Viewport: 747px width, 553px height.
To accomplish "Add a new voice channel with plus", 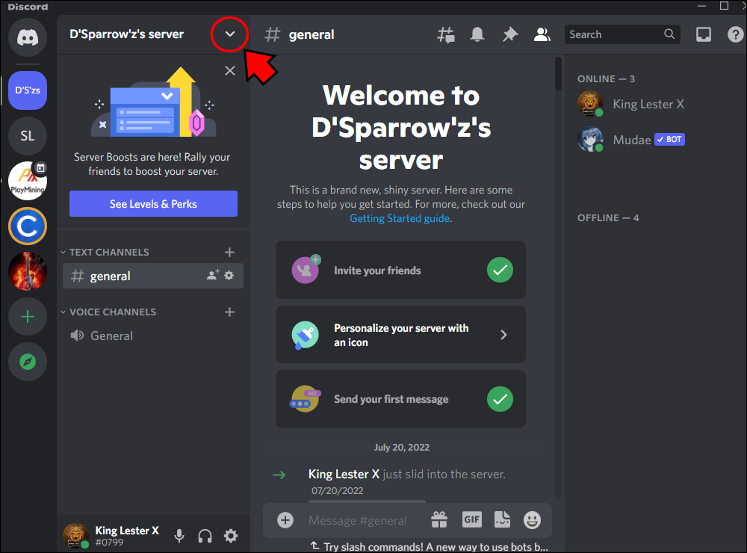I will pyautogui.click(x=229, y=312).
